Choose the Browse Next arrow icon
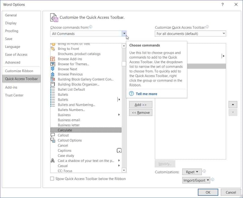The height and width of the screenshot is (198, 243). click(53, 69)
